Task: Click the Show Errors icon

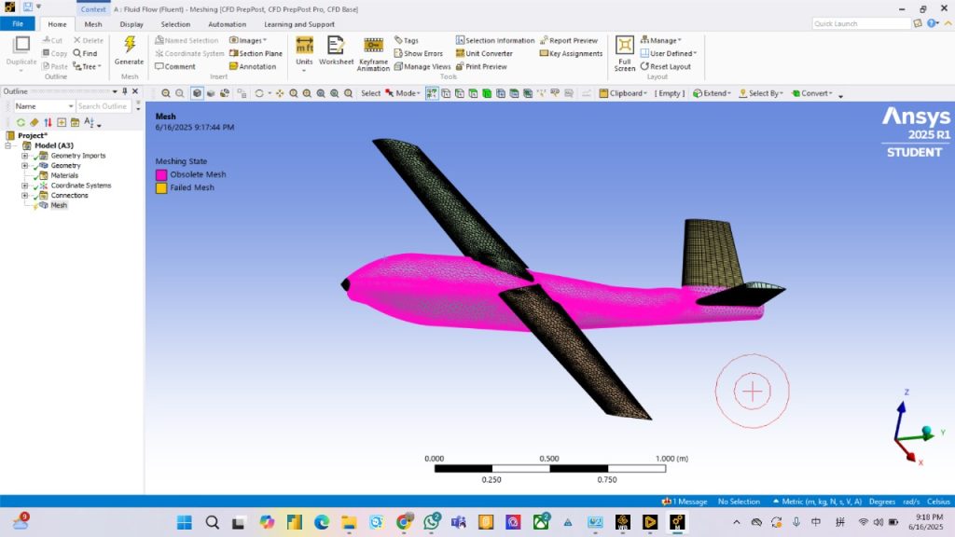Action: pyautogui.click(x=418, y=54)
